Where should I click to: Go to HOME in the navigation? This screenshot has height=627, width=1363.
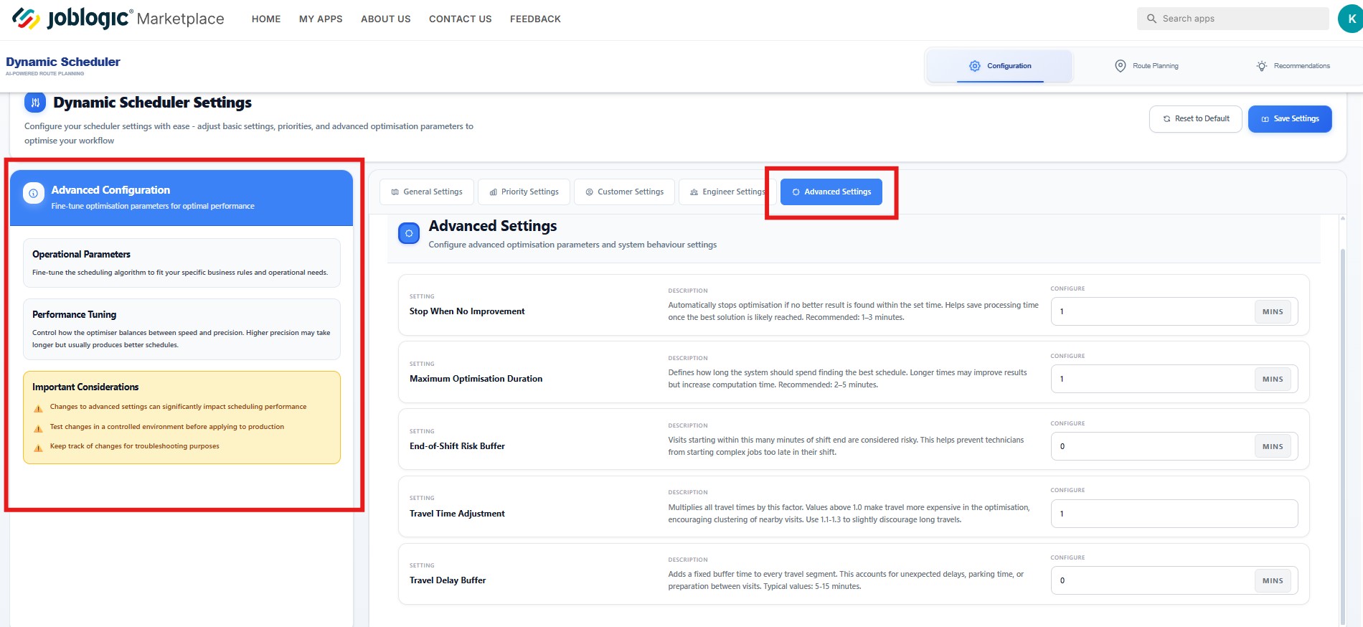266,19
